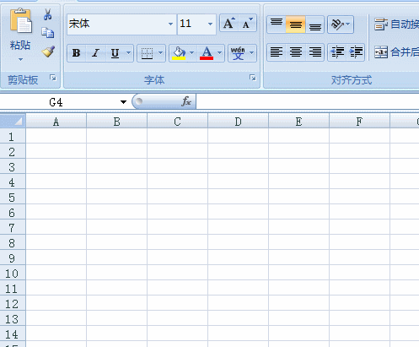Select column E header
The width and height of the screenshot is (419, 347).
pyautogui.click(x=298, y=122)
